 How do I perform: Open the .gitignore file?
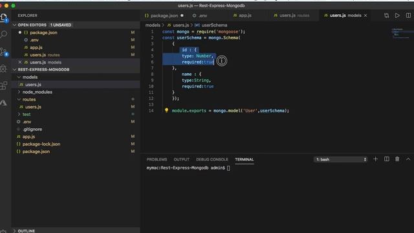pyautogui.click(x=76, y=129)
